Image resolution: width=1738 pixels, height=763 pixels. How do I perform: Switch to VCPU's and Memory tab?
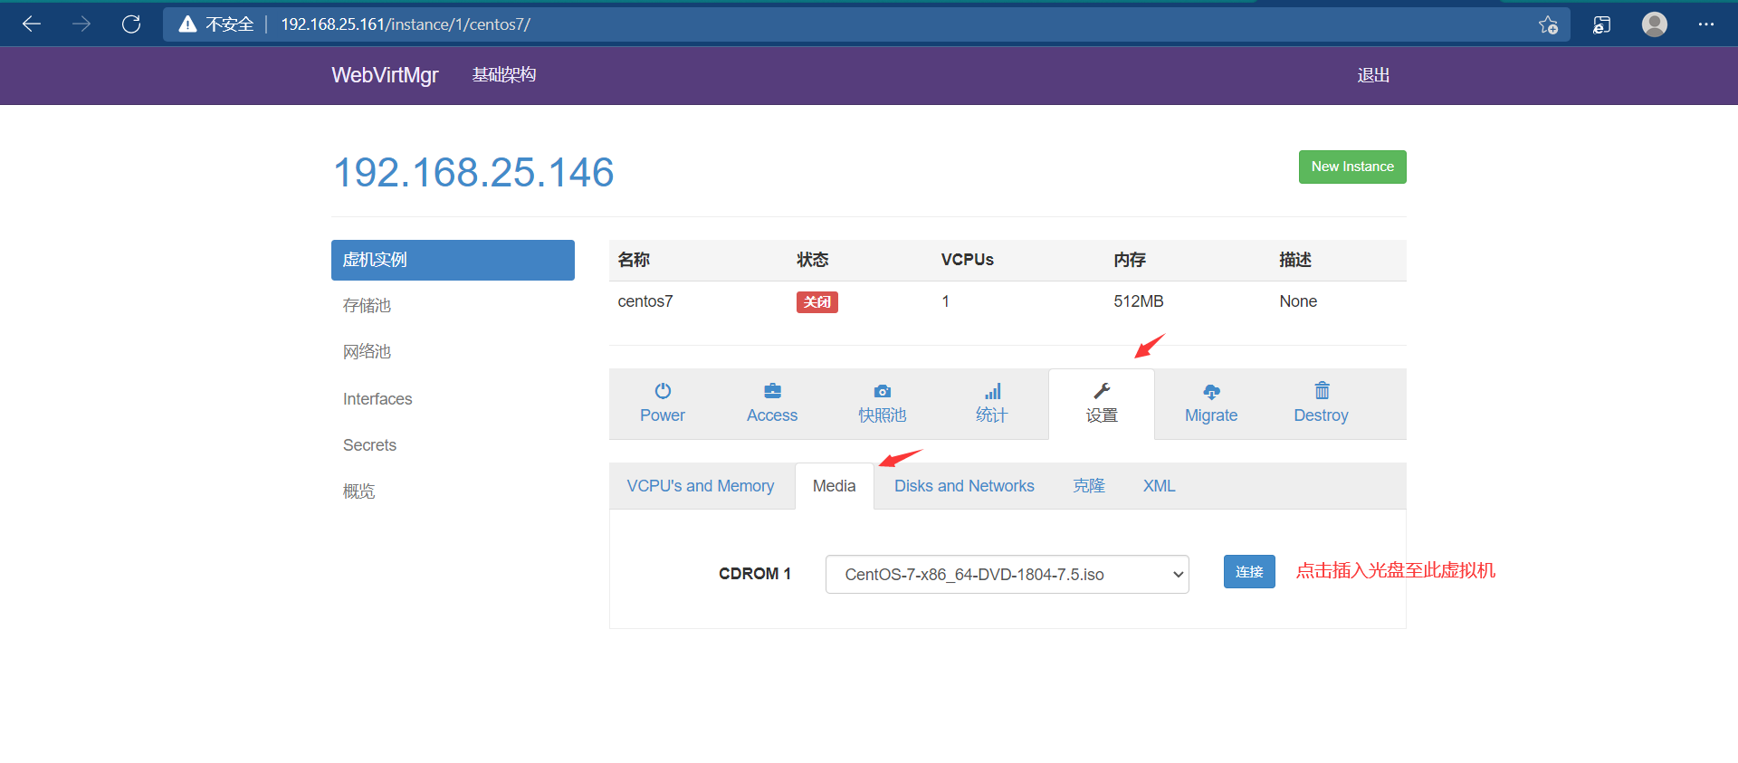click(701, 486)
